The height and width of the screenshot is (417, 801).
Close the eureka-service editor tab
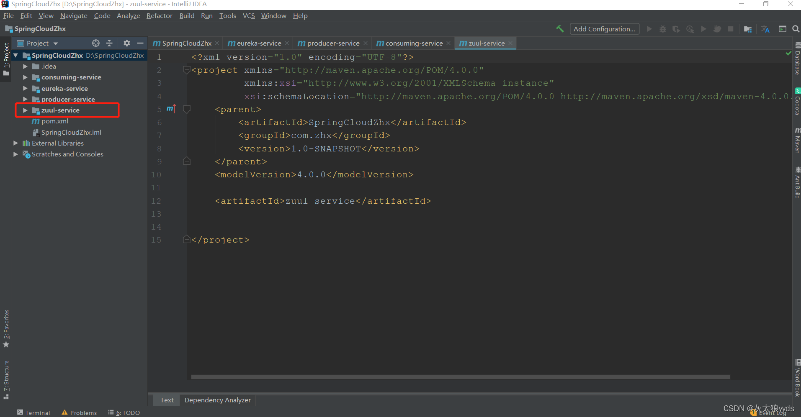tap(287, 43)
